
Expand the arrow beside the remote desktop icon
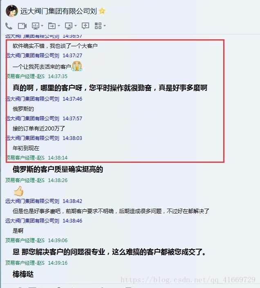pos(75,26)
